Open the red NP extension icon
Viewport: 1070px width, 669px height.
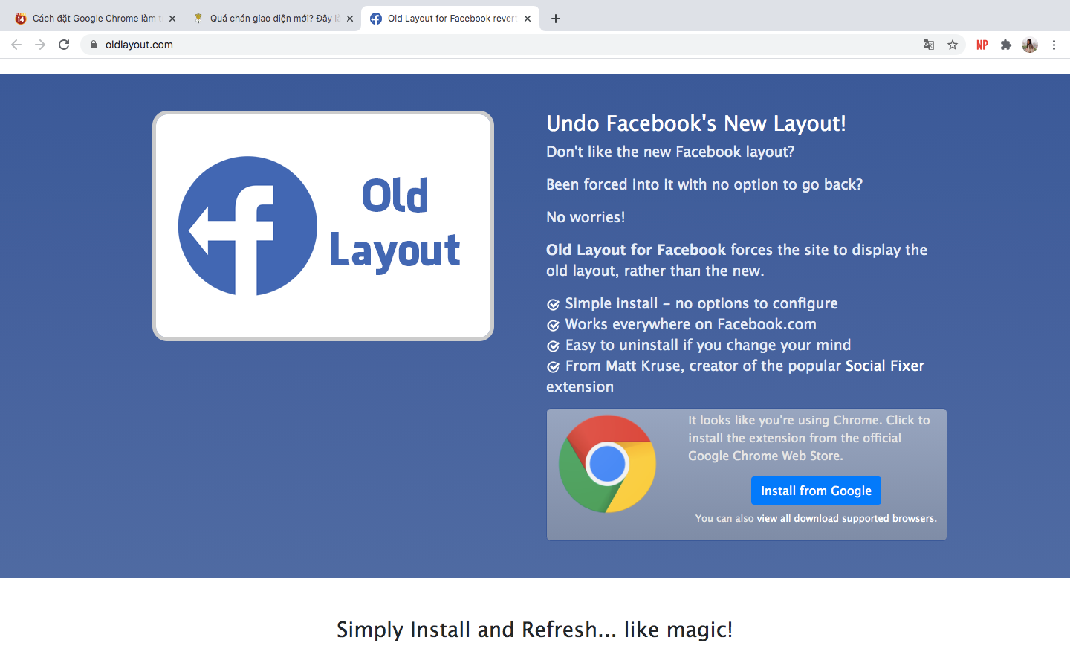982,45
